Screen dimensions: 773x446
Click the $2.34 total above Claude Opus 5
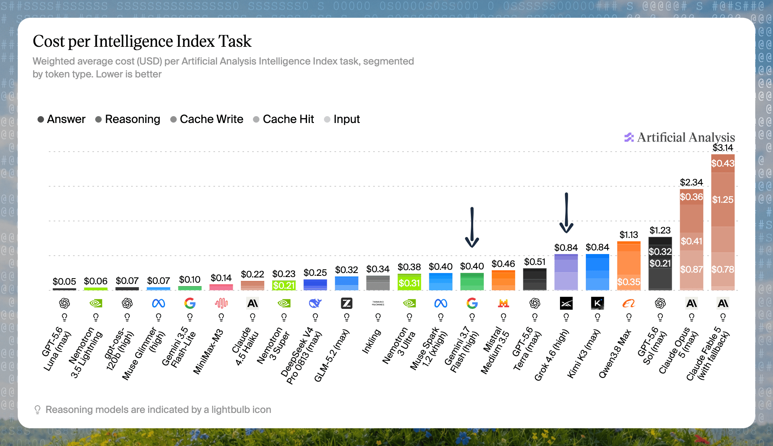coord(692,183)
